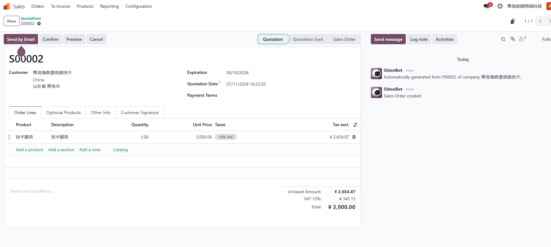This screenshot has width=551, height=247.
Task: Click Log note button
Action: [x=419, y=39]
